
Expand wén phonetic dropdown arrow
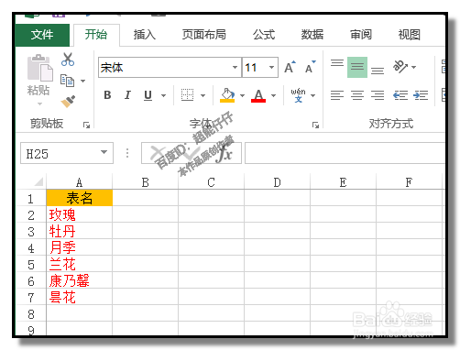[x=312, y=95]
